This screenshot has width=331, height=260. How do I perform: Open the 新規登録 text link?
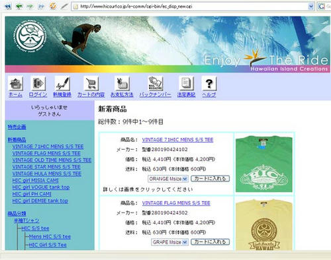coord(62,94)
